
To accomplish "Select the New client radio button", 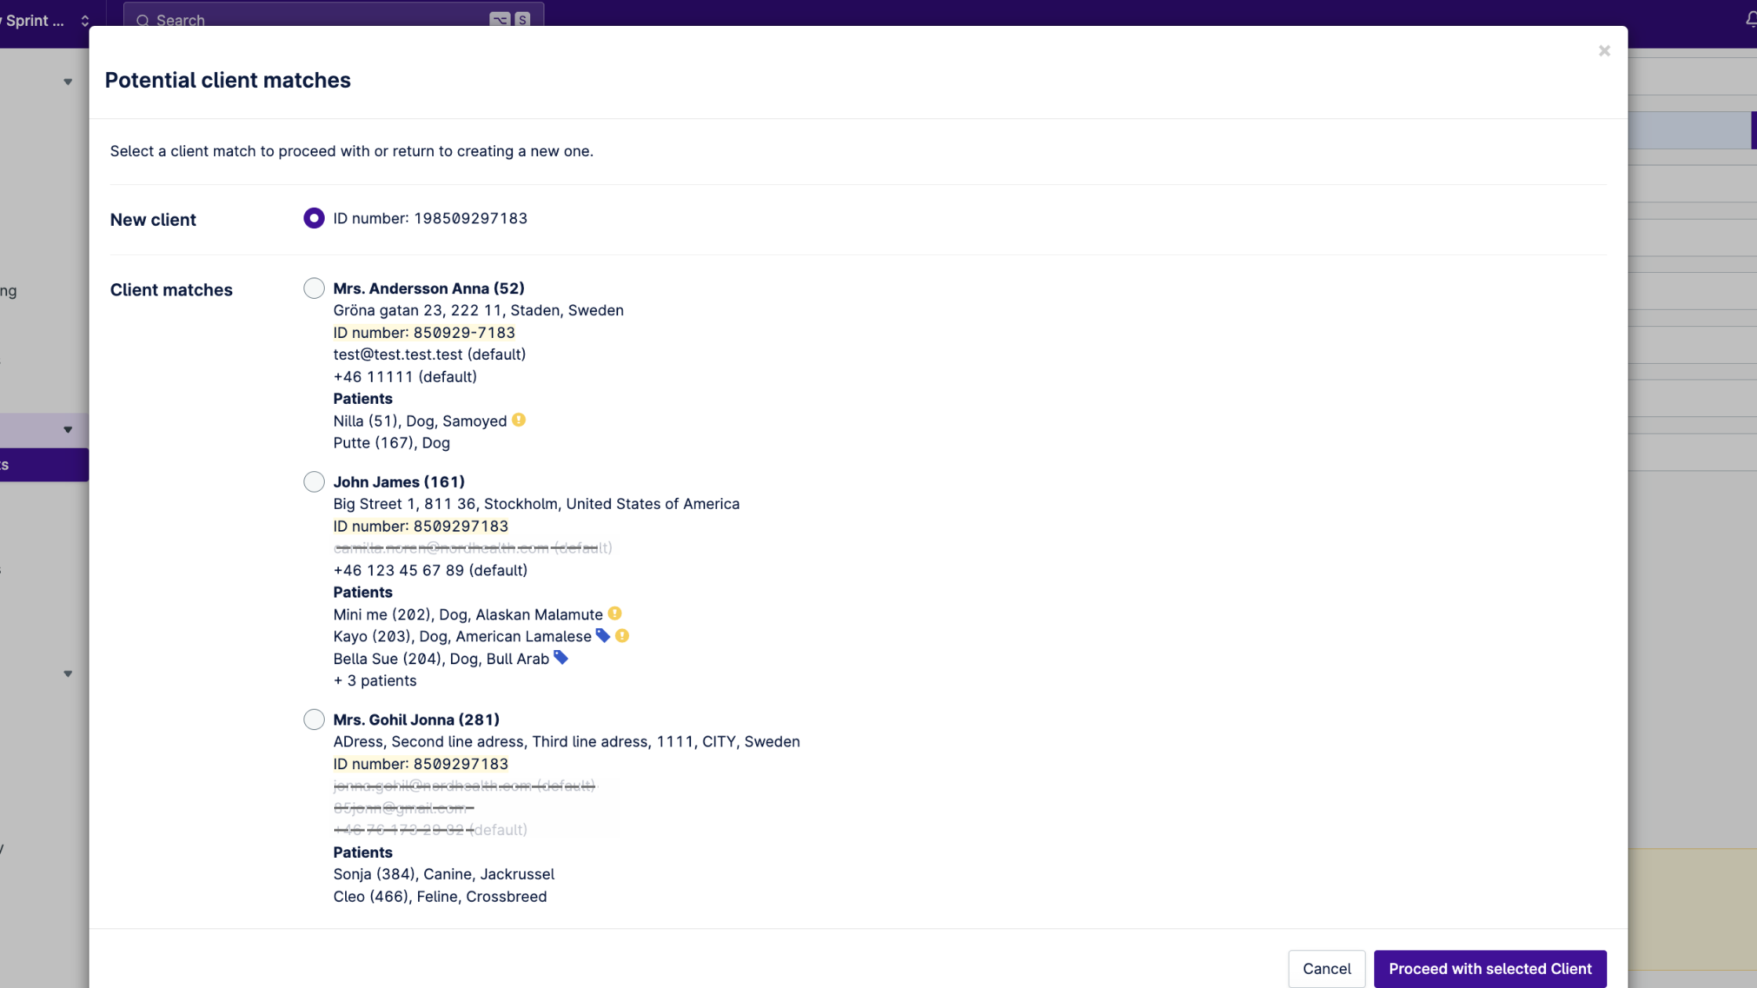I will coord(314,218).
